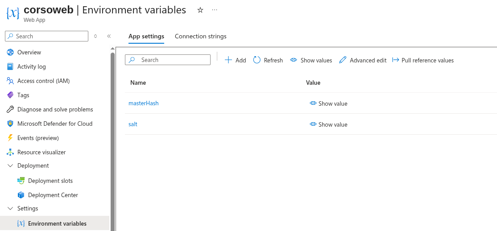Click the Deployment Center cube icon
Image resolution: width=497 pixels, height=231 pixels.
(21, 195)
